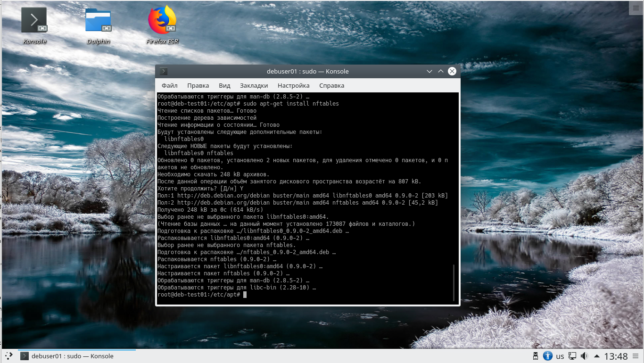The width and height of the screenshot is (644, 363).
Task: Launch Konsole from its desktop icon
Action: pyautogui.click(x=33, y=20)
